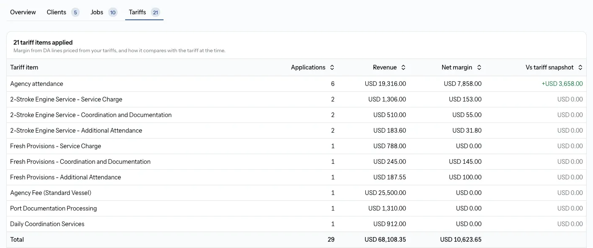Click total applications count 29
593x248 pixels.
[331, 240]
